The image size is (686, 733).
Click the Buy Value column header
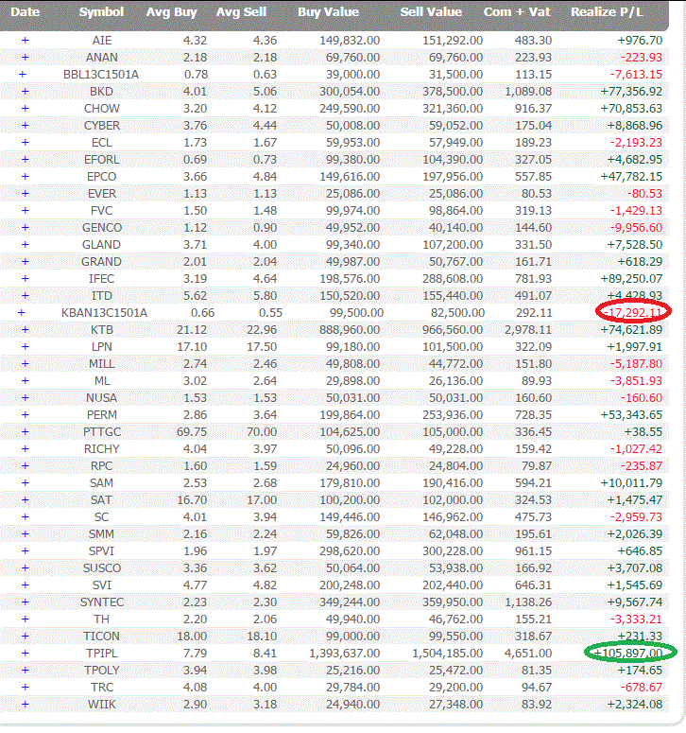[x=328, y=11]
